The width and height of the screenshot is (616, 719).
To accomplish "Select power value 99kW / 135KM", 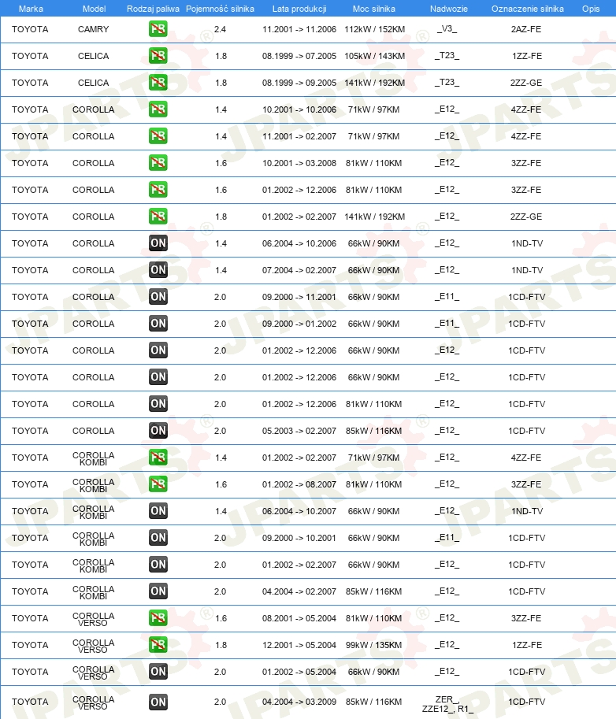I will 374,645.
